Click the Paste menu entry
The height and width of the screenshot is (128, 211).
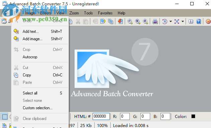pos(40,82)
